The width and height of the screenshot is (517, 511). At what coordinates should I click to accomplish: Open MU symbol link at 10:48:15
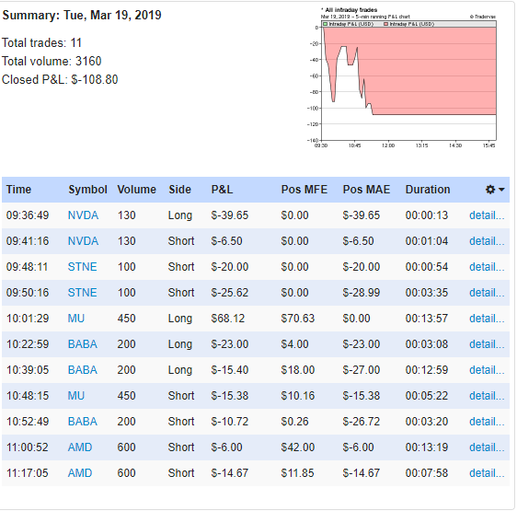click(x=76, y=396)
